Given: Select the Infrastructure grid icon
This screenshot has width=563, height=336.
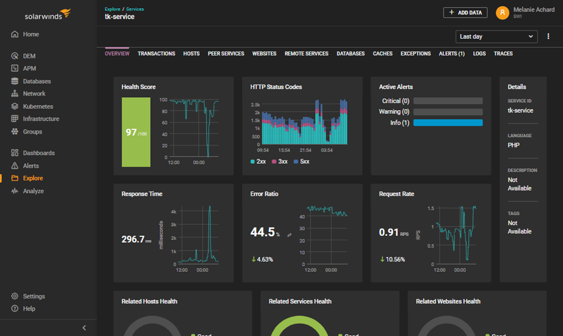Looking at the screenshot, I should pos(14,119).
